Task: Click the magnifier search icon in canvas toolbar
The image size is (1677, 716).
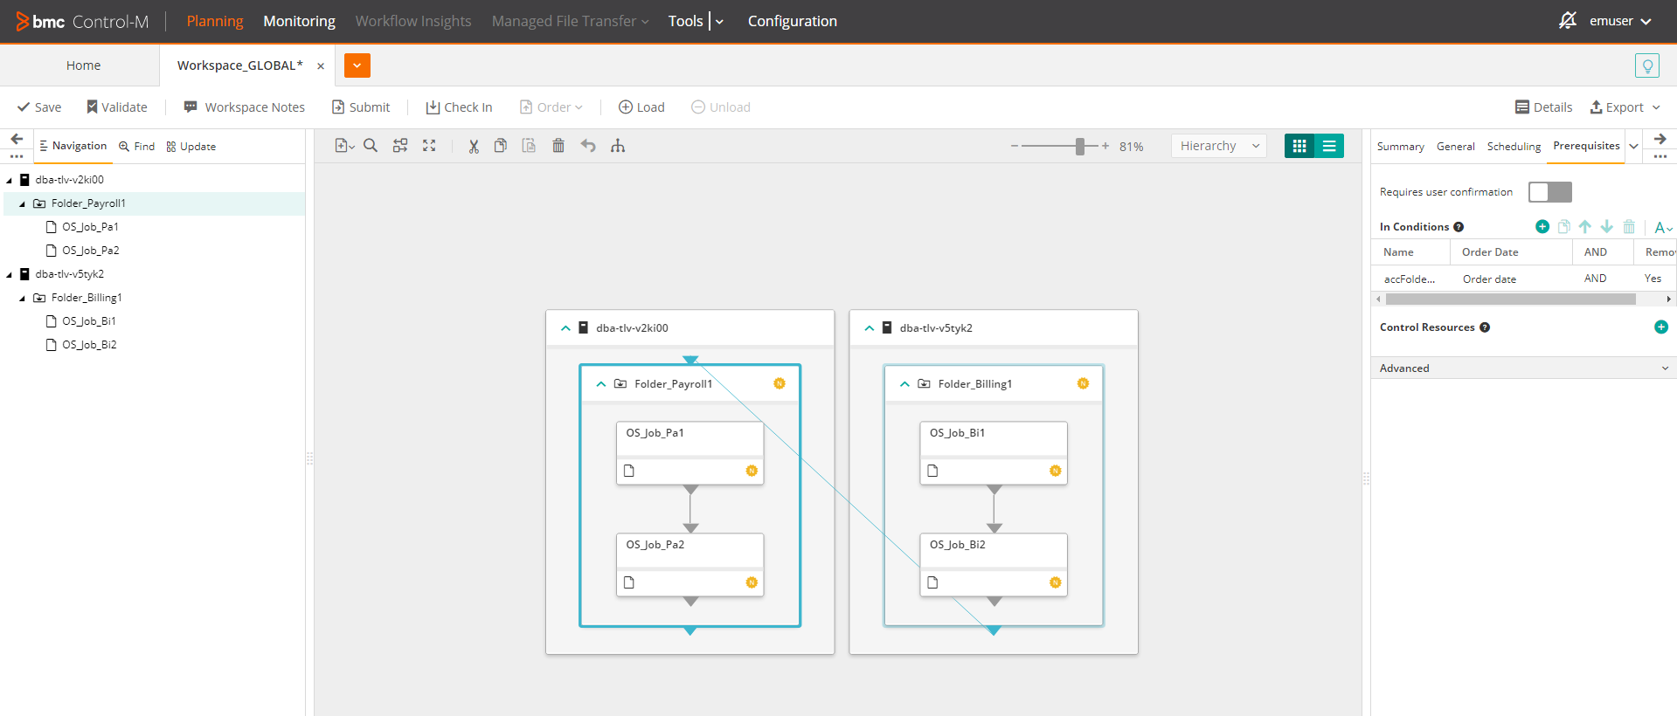Action: point(371,146)
